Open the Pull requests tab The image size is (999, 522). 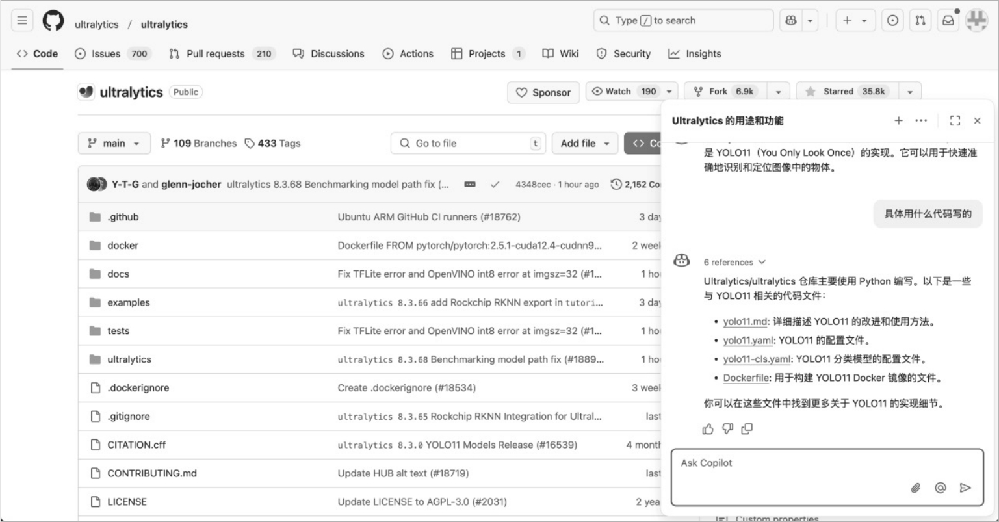click(x=221, y=54)
